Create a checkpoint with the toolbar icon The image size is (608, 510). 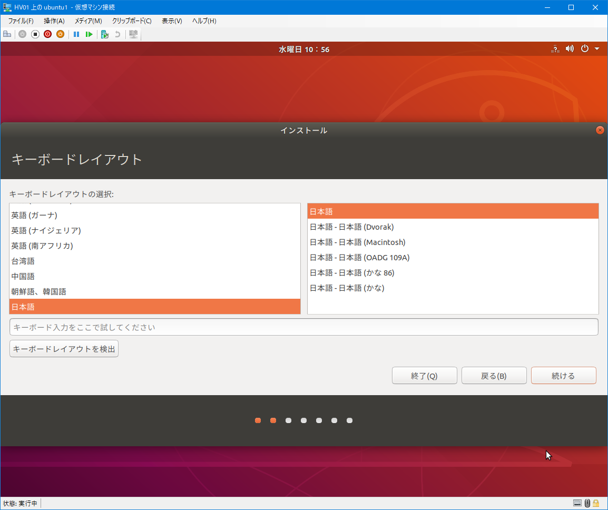tap(105, 34)
